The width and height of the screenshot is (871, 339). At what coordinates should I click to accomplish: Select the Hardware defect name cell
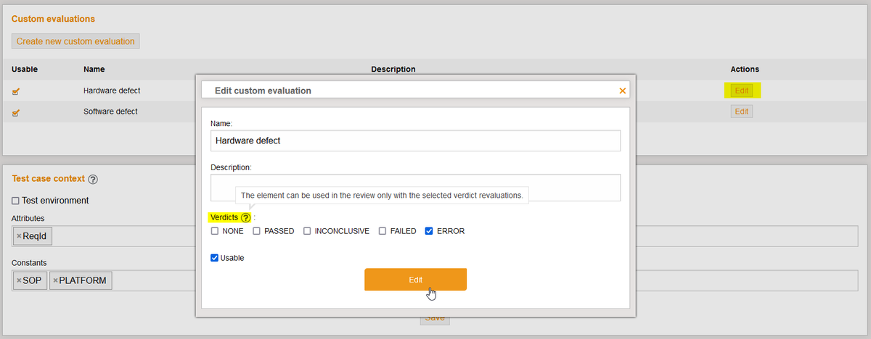click(x=112, y=91)
